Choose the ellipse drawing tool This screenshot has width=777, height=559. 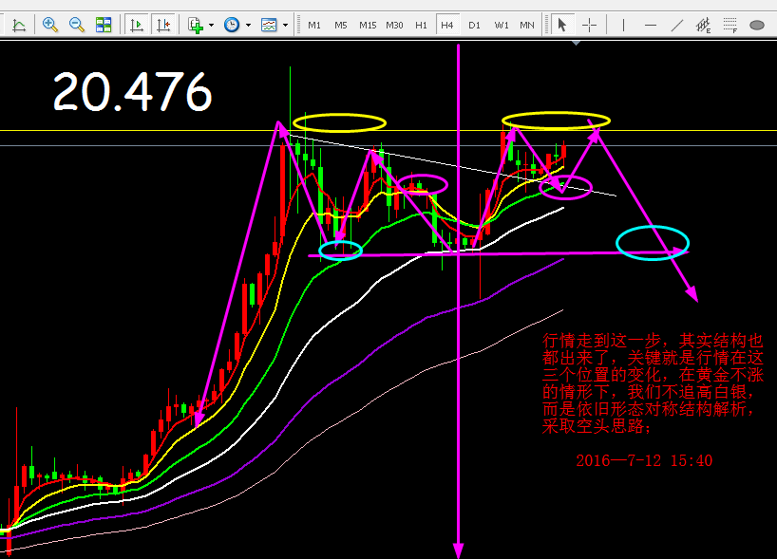coord(757,25)
